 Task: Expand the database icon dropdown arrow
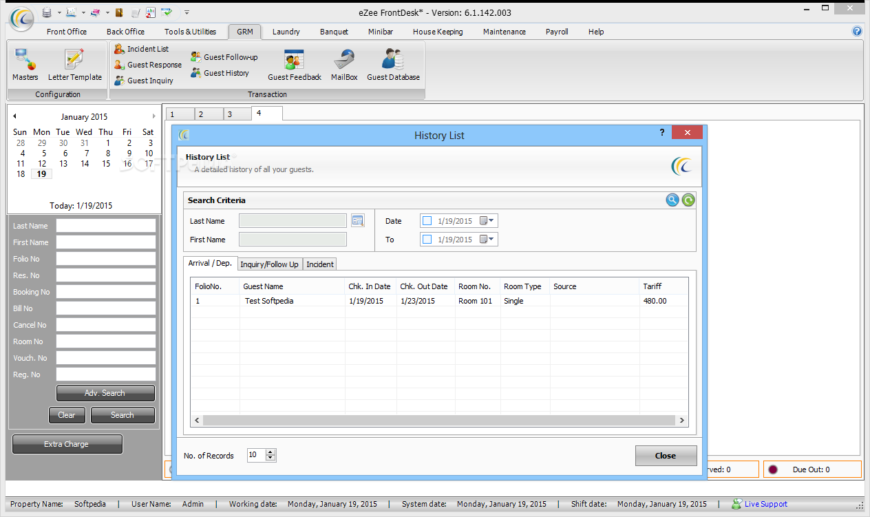(59, 12)
